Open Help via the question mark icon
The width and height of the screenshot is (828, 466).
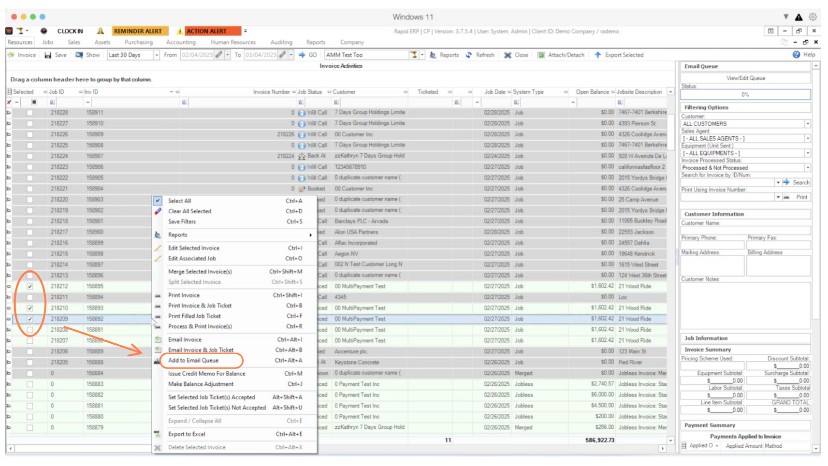[x=796, y=54]
